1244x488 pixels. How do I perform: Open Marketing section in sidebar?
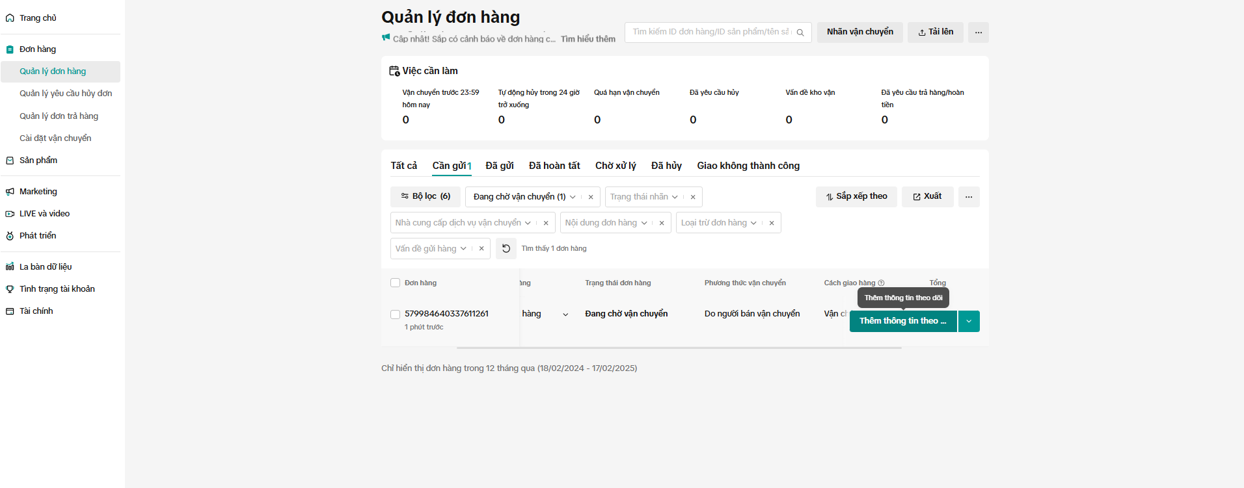(38, 192)
